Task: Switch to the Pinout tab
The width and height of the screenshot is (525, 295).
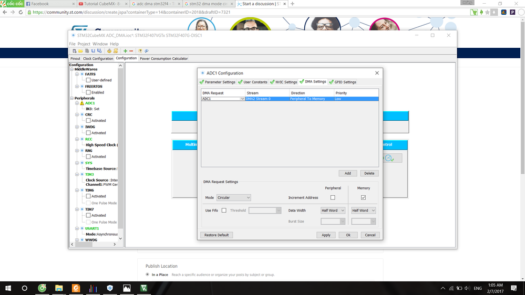Action: tap(75, 59)
